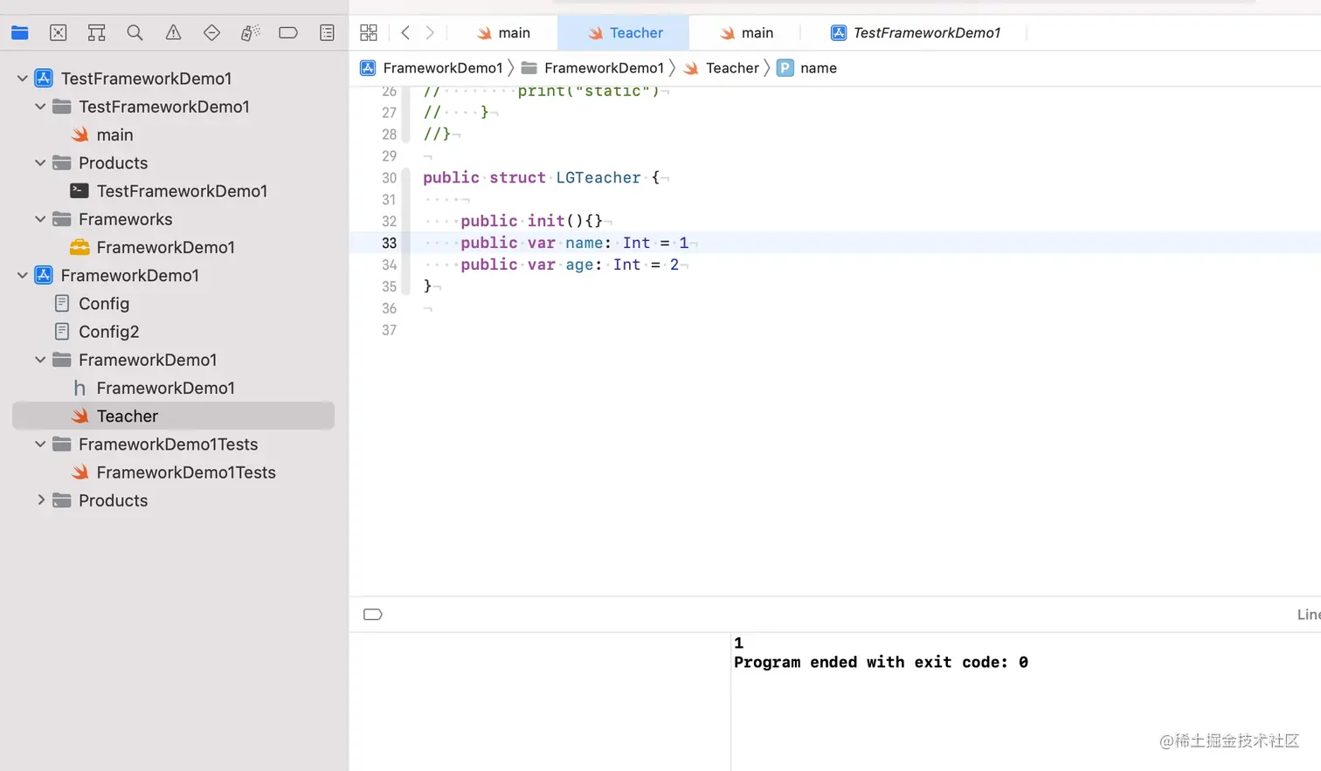Click Teacher in the jump bar path
The width and height of the screenshot is (1321, 771).
[x=722, y=68]
